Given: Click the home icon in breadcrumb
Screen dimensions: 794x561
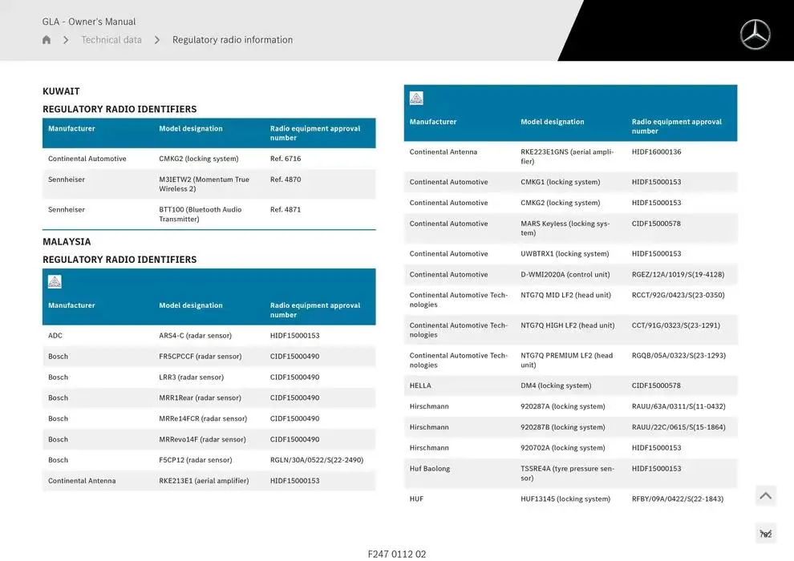Looking at the screenshot, I should point(47,40).
